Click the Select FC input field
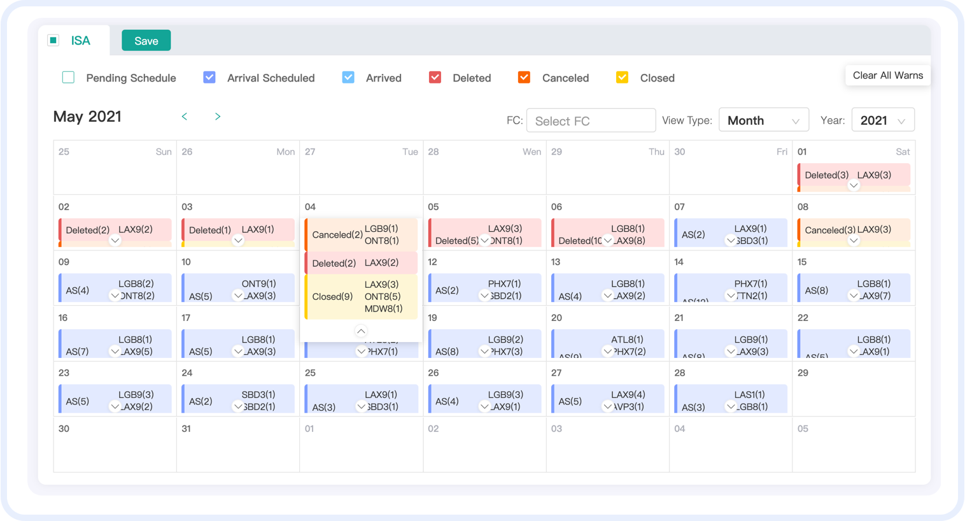This screenshot has width=965, height=521. pos(591,120)
